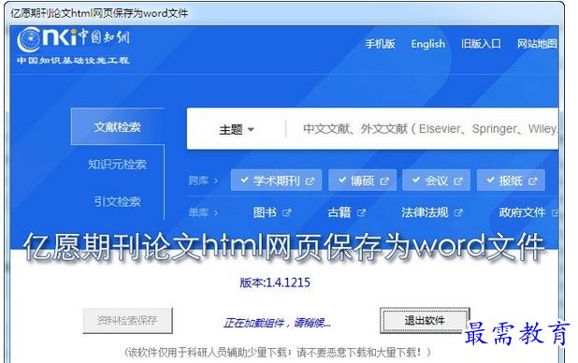Toggle the 报纸 database checkbox
Image resolution: width=578 pixels, height=363 pixels.
pos(490,180)
